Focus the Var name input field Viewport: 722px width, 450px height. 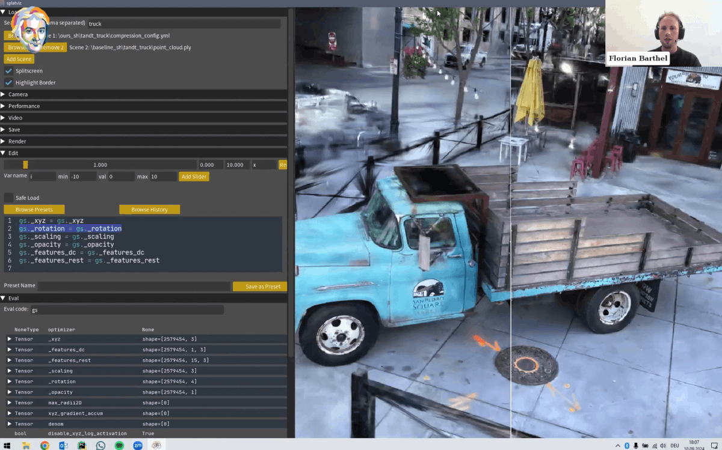coord(43,177)
